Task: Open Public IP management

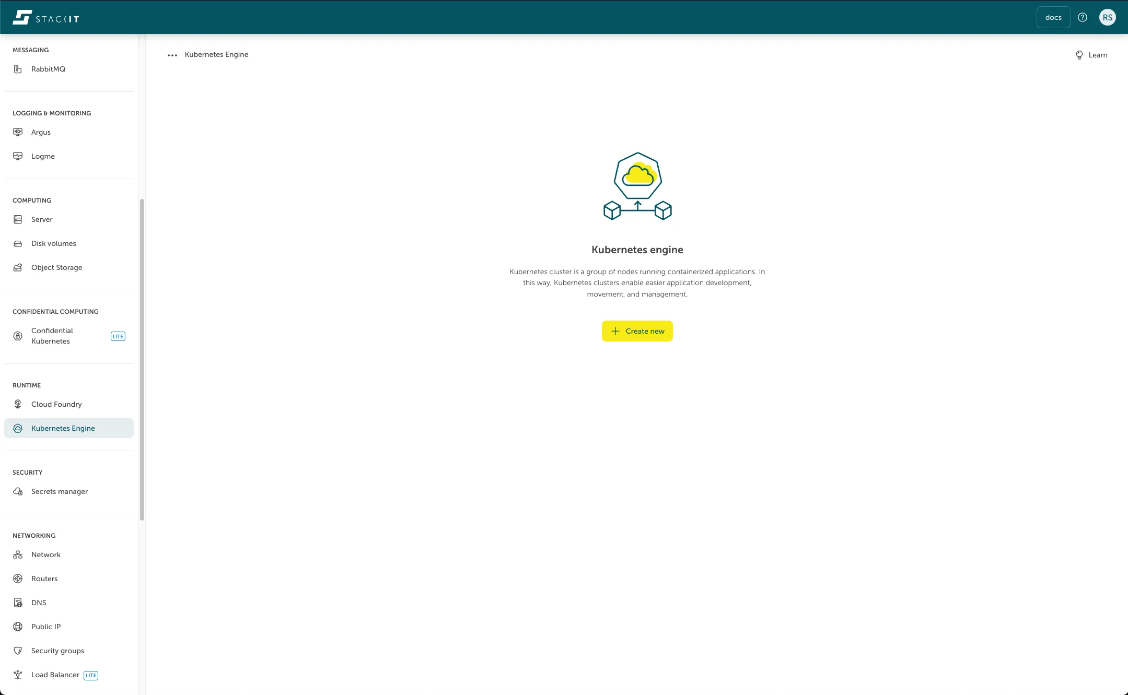Action: pos(46,626)
